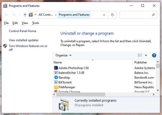Select the Bandizip entry
The image size is (162, 115).
[x=64, y=78]
